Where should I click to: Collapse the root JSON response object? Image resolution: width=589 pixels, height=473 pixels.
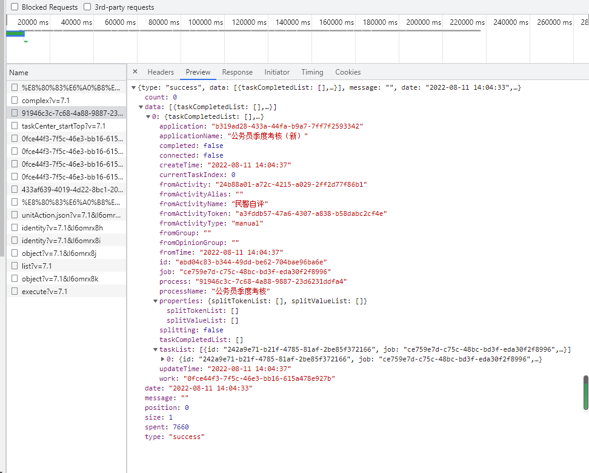tap(134, 88)
